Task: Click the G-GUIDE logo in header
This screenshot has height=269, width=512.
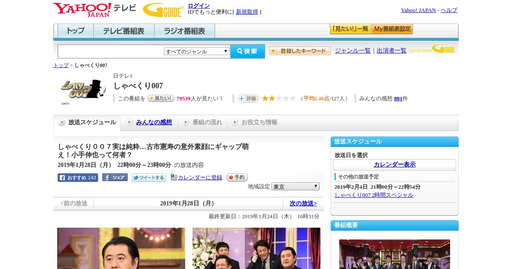Action: [x=163, y=10]
